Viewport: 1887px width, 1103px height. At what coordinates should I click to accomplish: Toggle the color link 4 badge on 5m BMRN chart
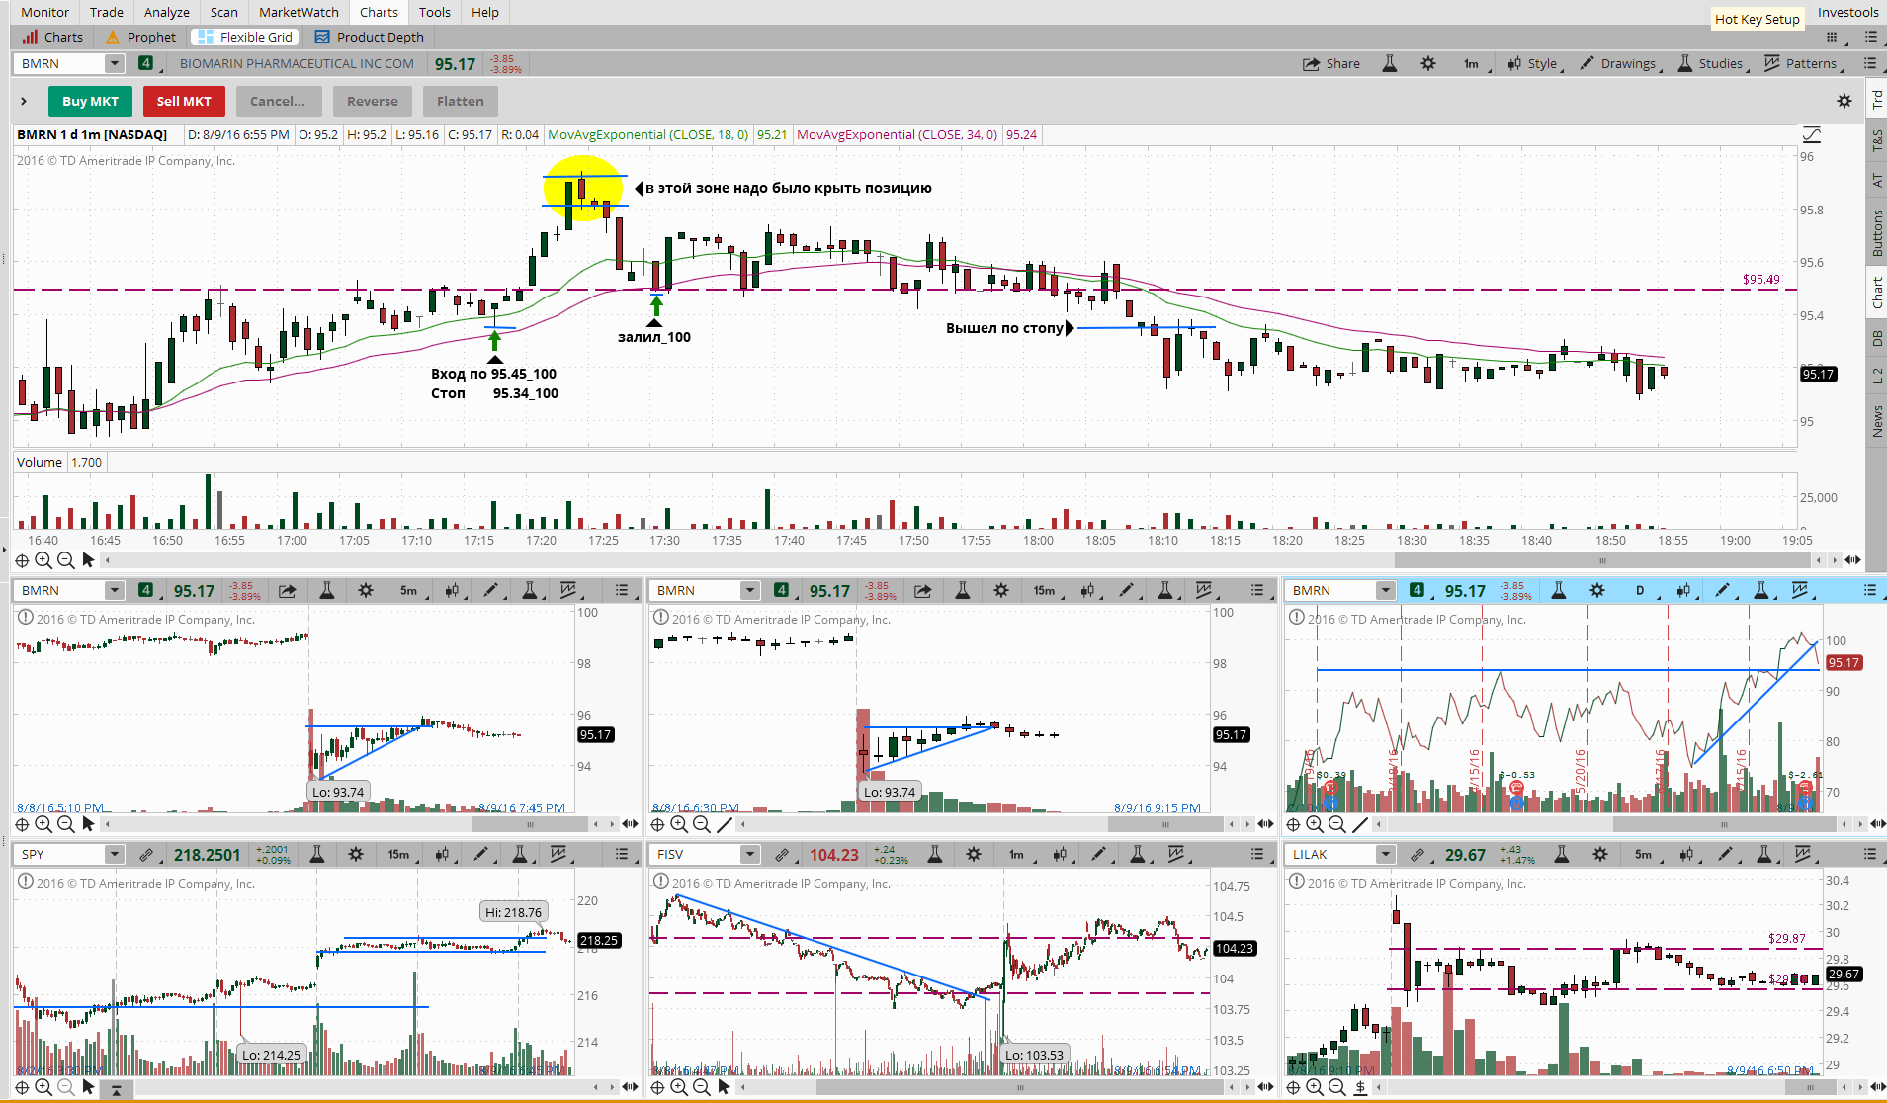pos(146,590)
